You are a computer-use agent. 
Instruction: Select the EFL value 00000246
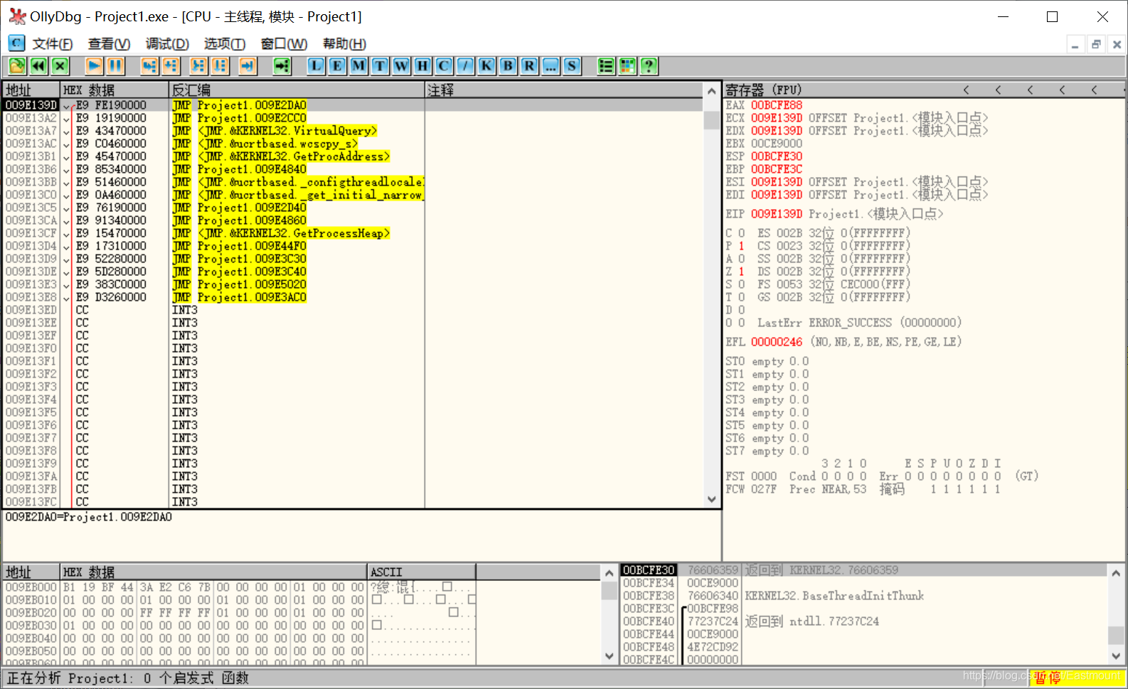click(777, 342)
